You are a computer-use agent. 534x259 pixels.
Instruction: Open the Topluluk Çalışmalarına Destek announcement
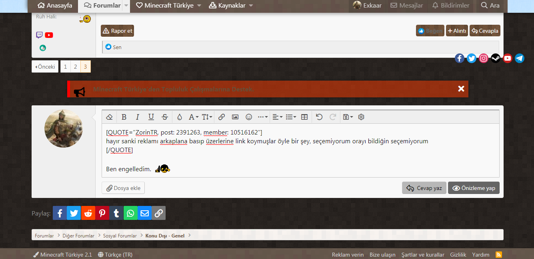pyautogui.click(x=173, y=89)
